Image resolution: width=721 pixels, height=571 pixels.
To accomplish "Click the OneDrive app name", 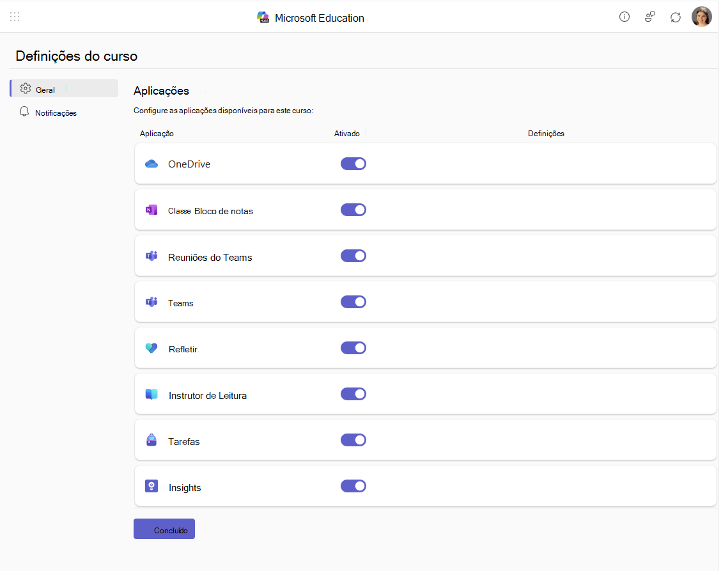I will (x=189, y=164).
